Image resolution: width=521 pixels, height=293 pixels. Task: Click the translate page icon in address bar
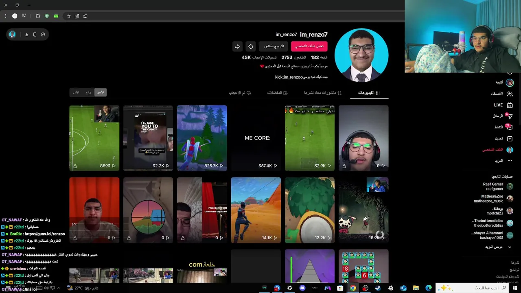[77, 16]
